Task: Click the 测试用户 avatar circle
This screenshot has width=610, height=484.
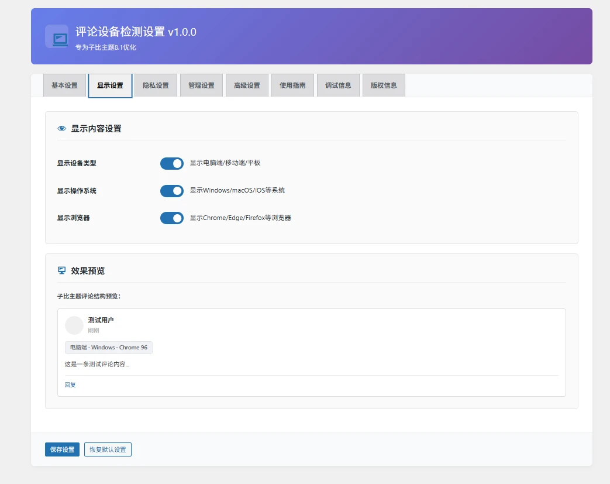Action: pyautogui.click(x=74, y=325)
